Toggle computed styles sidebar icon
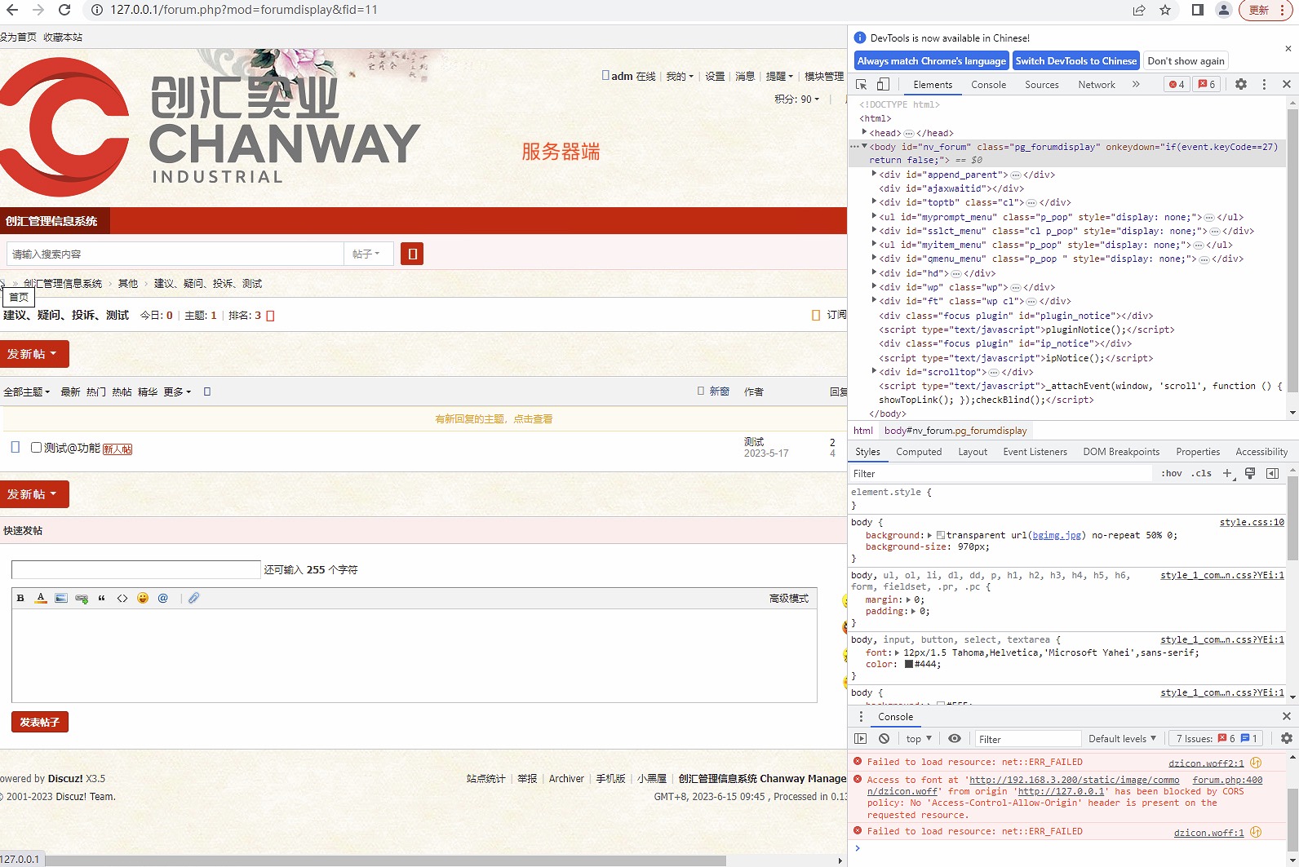Viewport: 1299px width, 867px height. (x=1272, y=473)
